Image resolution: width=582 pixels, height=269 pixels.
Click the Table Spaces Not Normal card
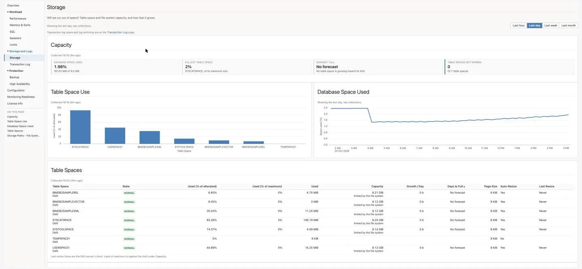[509, 67]
